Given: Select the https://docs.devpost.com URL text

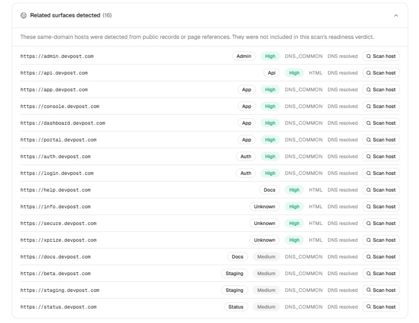Looking at the screenshot, I should (x=56, y=256).
